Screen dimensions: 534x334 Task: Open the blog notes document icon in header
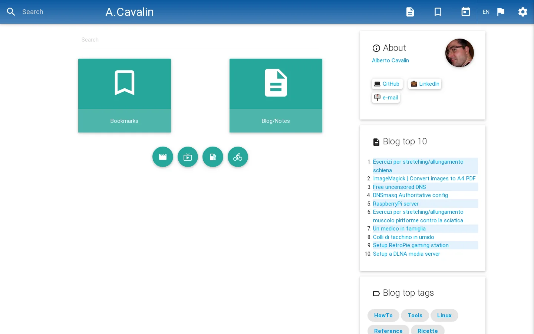tap(410, 12)
